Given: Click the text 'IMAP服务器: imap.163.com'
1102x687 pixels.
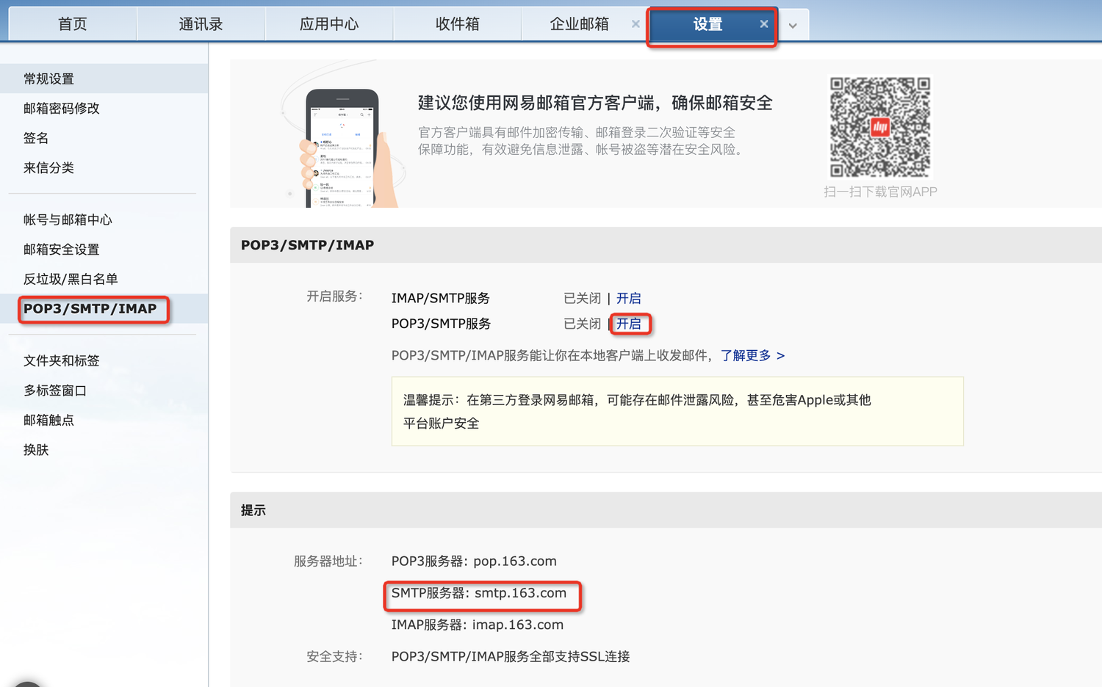Looking at the screenshot, I should pos(478,625).
